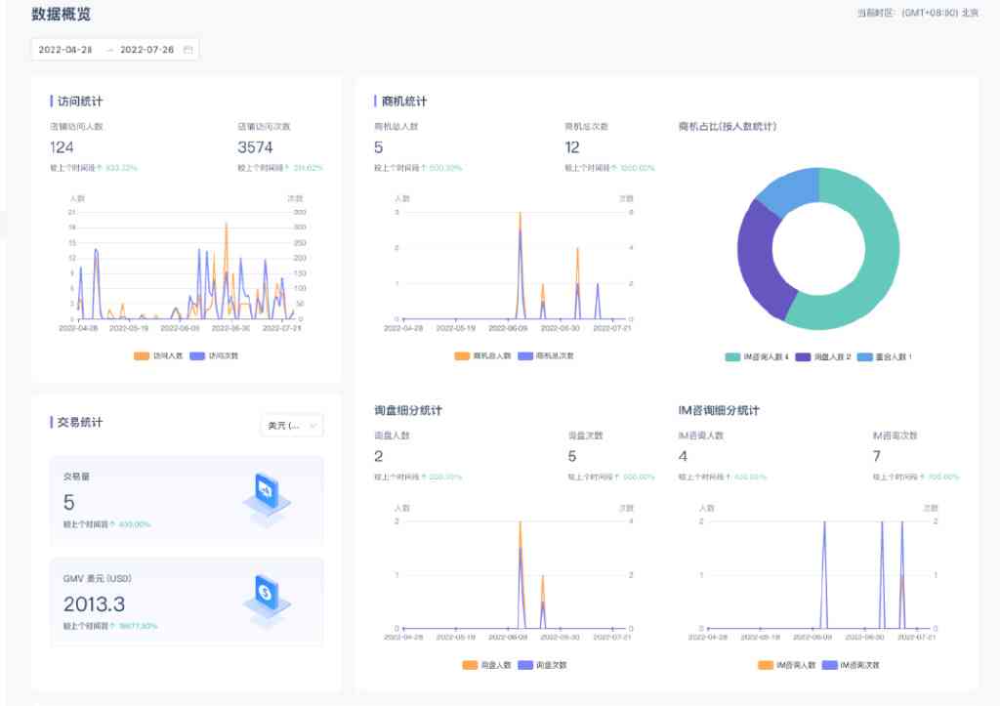This screenshot has height=706, width=1000.
Task: Open end date 2022-07-26 picker
Action: point(146,50)
